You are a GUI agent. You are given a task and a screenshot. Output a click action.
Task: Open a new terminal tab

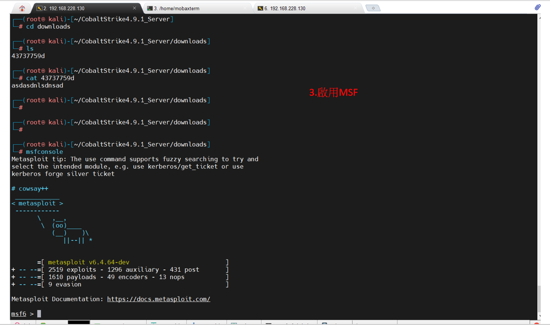[x=373, y=8]
